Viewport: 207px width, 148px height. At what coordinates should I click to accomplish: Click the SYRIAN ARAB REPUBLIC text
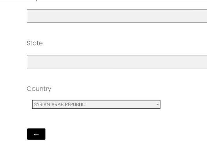click(60, 104)
